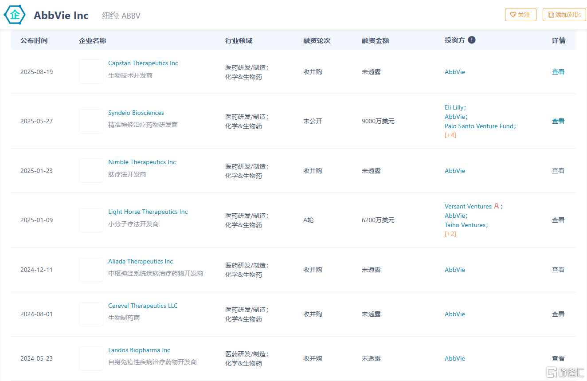587x381 pixels.
Task: Click the date 2025-01-23
Action: 36,171
